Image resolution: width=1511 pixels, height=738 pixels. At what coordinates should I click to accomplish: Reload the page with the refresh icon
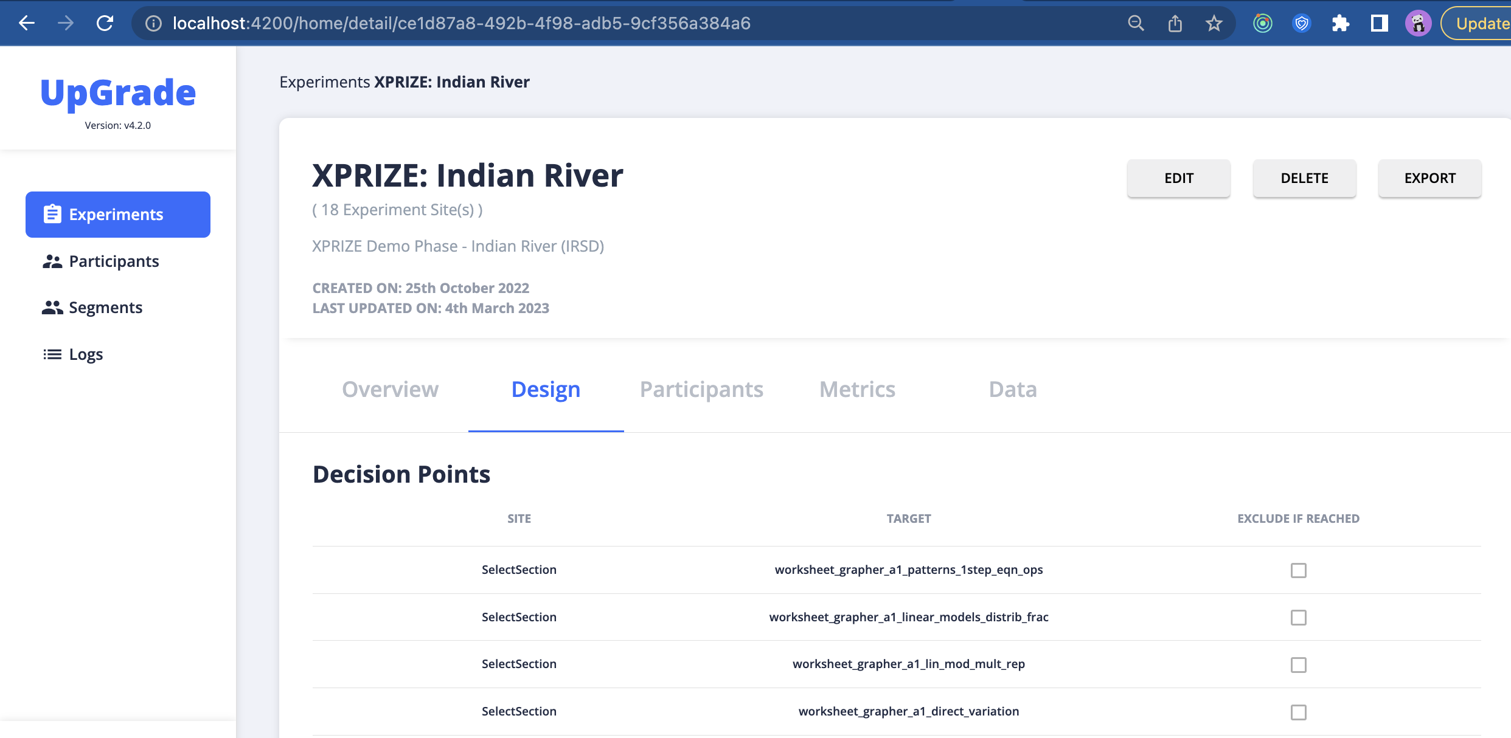point(105,23)
